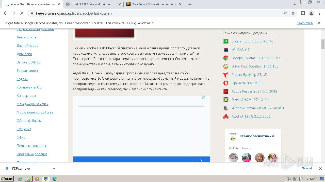This screenshot has width=325, height=182.
Task: Click the Каталог бесплатных программ widget title
Action: pos(258,136)
